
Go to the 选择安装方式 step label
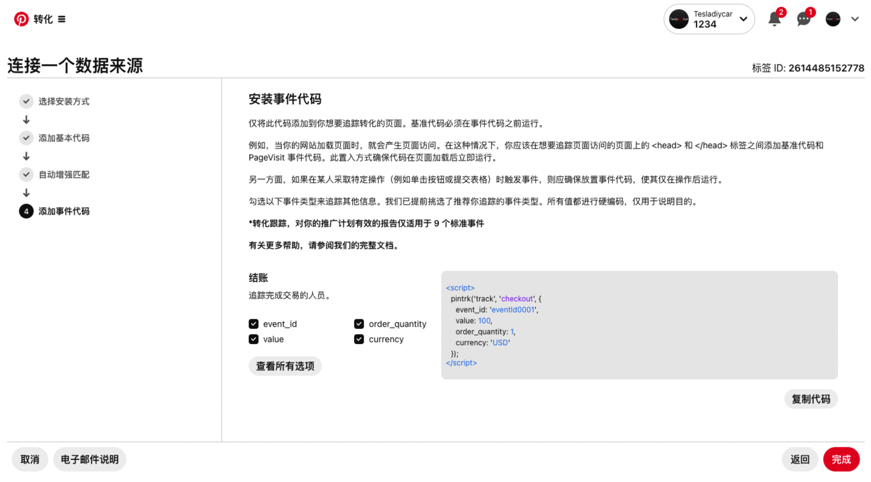[64, 101]
